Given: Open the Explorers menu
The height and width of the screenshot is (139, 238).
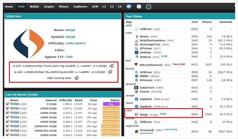Looking at the screenshot, I should coord(80,7).
